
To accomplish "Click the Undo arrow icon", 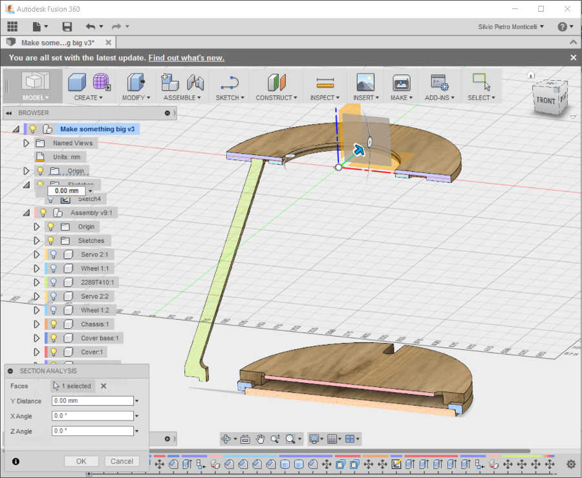I will click(x=90, y=26).
